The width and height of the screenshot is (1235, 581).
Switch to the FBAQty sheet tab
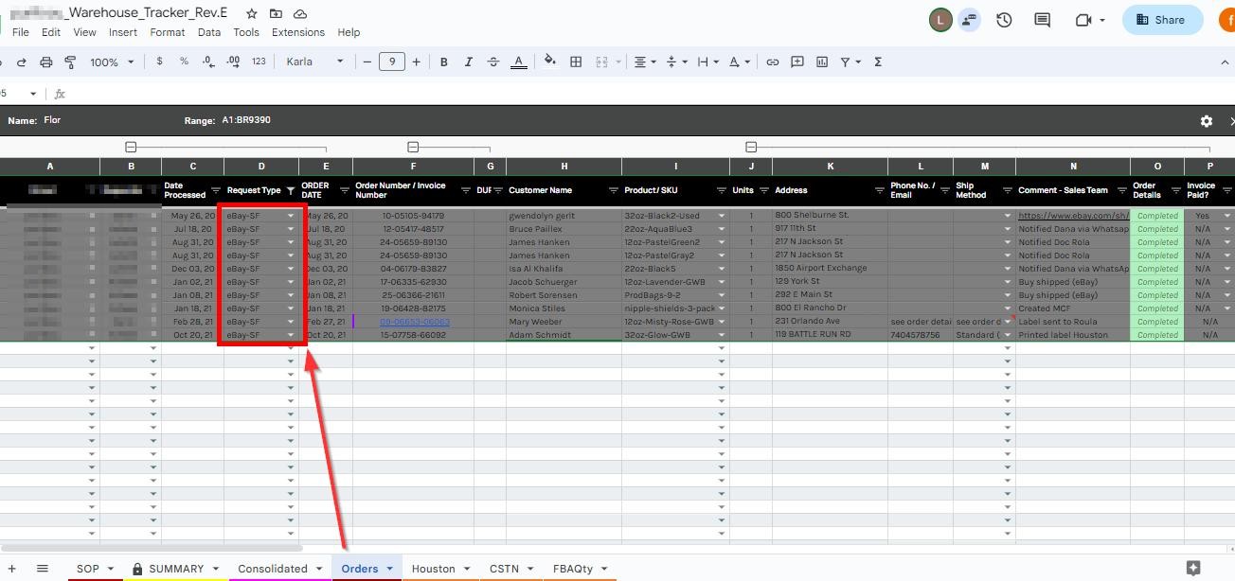point(581,569)
